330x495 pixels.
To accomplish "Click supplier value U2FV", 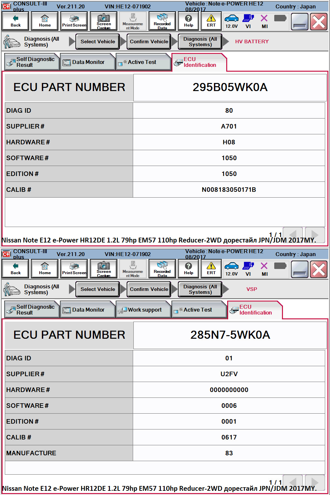I will coord(229,374).
